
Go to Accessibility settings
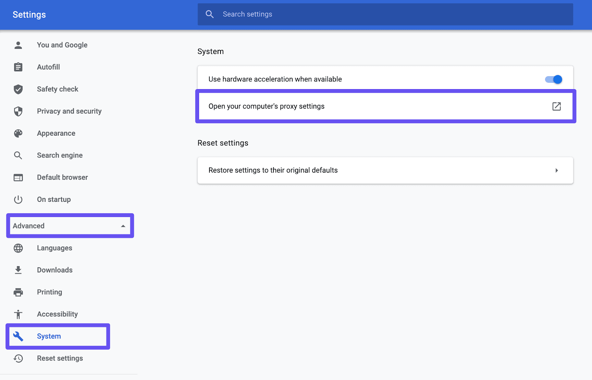point(57,314)
